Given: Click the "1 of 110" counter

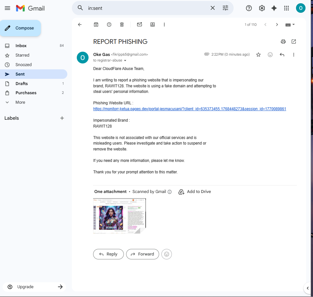Looking at the screenshot, I should coord(251,25).
